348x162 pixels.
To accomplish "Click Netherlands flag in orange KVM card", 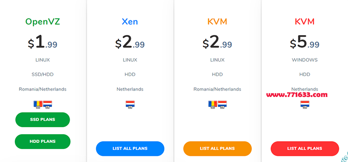I will point(222,105).
